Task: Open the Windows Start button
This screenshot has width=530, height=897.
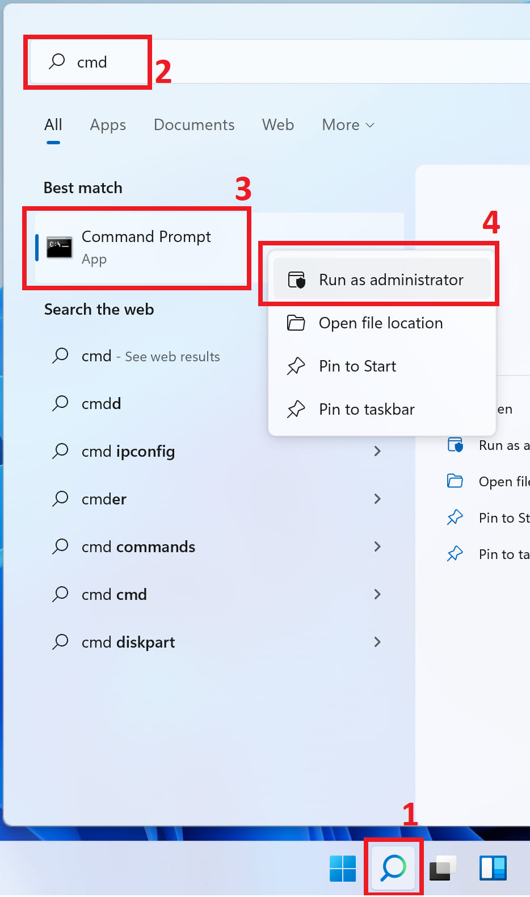Action: coord(343,868)
